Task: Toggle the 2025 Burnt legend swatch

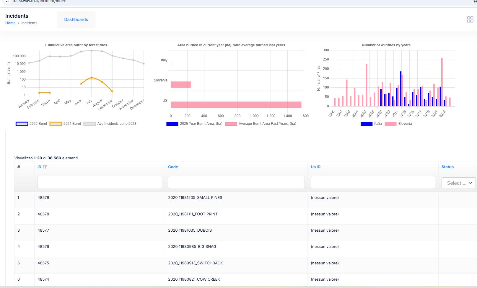Action: (x=22, y=124)
